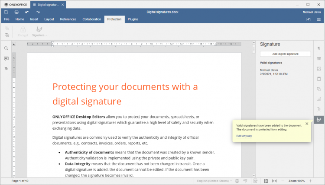
Task: Select the Protection tab
Action: pos(114,19)
